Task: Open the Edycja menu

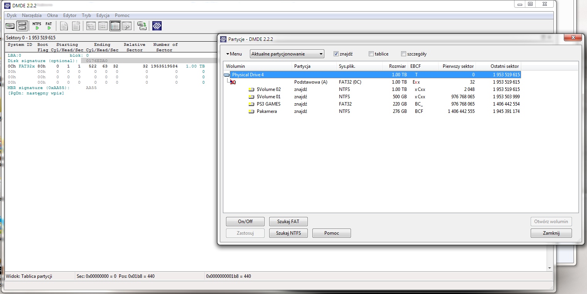Action: (x=103, y=15)
